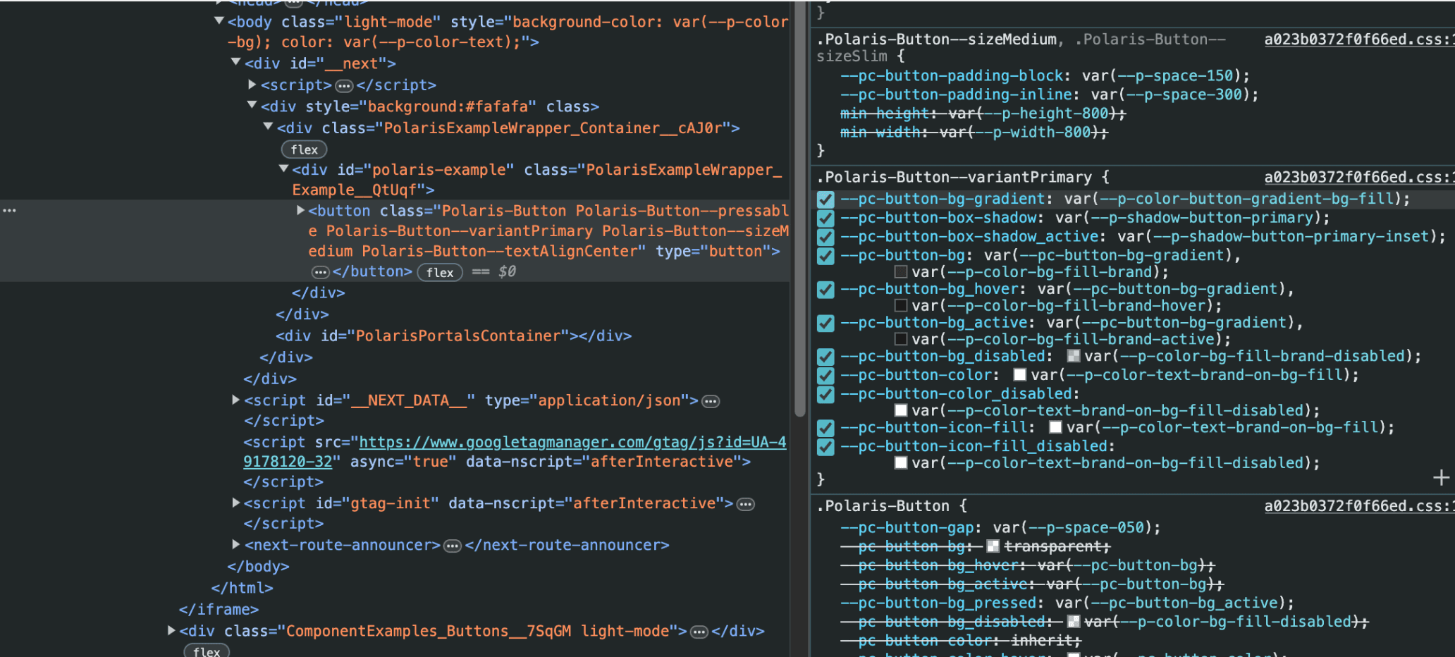Edit value var(--p-space-150)
This screenshot has height=657, width=1455.
1161,75
